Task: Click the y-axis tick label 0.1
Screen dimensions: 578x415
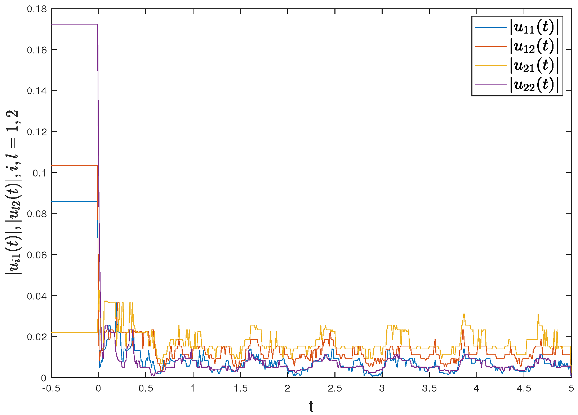Action: [x=40, y=173]
